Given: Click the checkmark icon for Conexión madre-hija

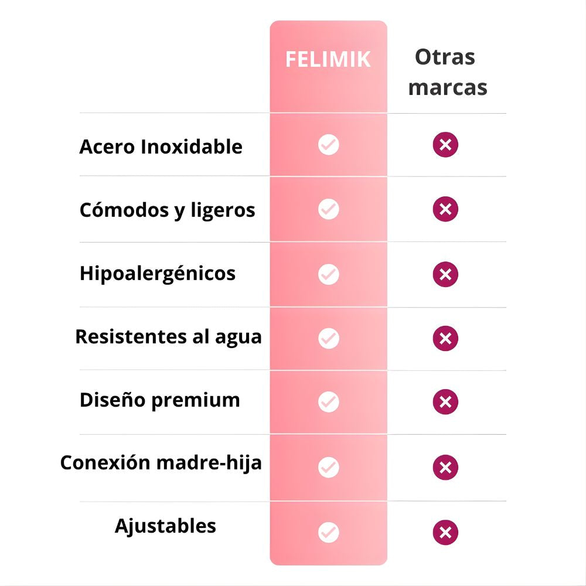Looking at the screenshot, I should (329, 467).
